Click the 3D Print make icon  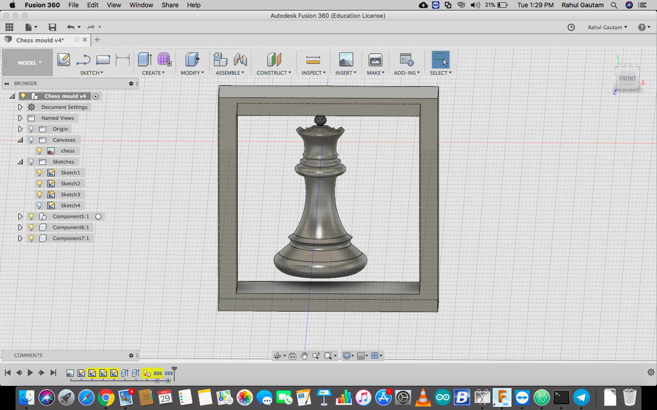coord(375,60)
